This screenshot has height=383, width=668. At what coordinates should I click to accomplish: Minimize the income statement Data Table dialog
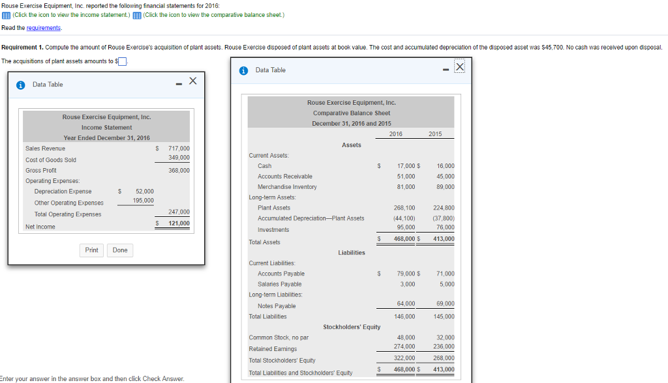[177, 82]
